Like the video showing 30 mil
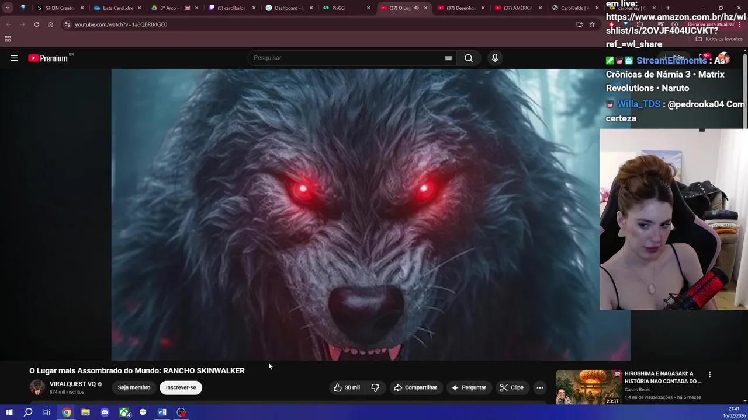This screenshot has height=420, width=748. (x=347, y=387)
